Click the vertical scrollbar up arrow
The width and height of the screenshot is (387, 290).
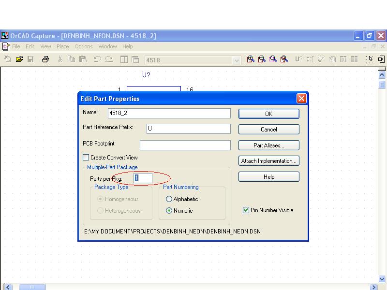point(382,75)
